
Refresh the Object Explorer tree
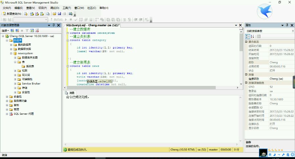[x=32, y=30]
